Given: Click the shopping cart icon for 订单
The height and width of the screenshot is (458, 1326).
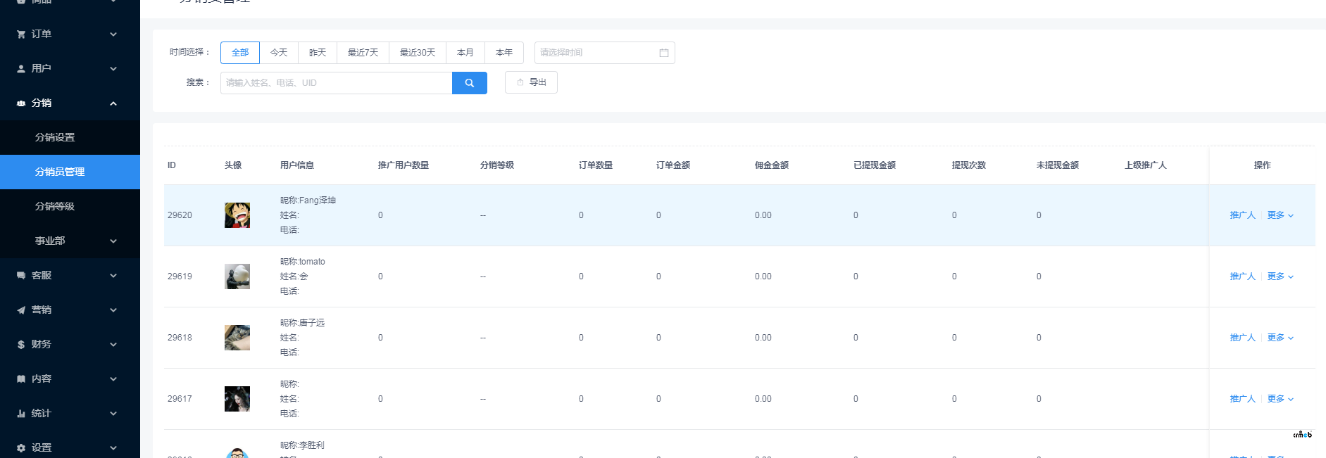Looking at the screenshot, I should tap(21, 34).
